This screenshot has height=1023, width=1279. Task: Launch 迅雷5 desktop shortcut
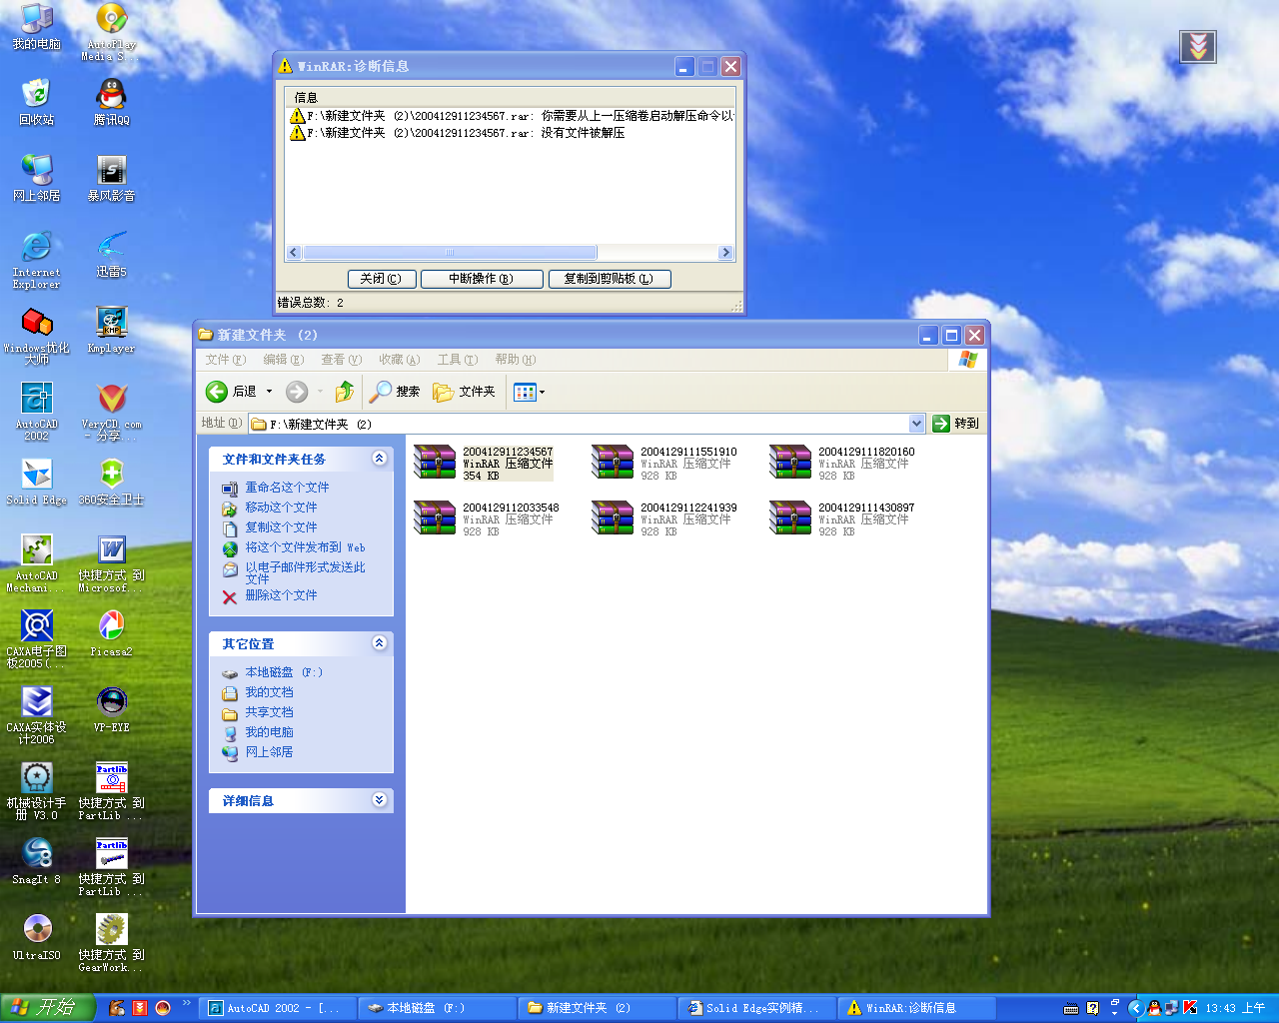111,254
